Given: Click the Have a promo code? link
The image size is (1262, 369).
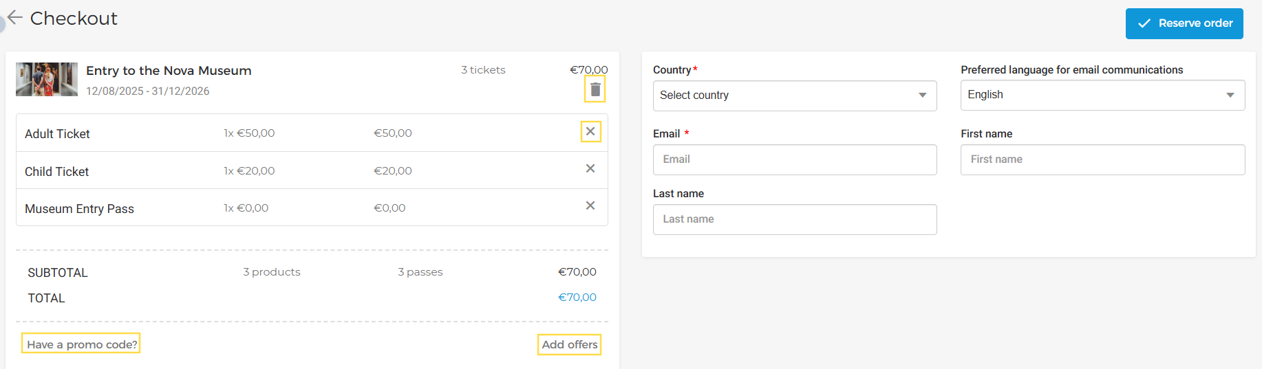Looking at the screenshot, I should [x=81, y=344].
